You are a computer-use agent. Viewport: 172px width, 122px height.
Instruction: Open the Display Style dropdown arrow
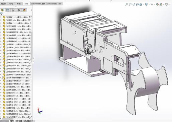(149, 4)
